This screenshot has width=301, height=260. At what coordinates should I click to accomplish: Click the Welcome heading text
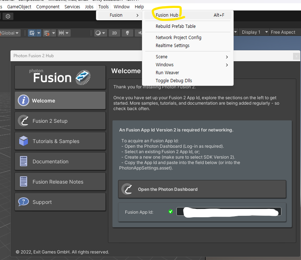point(126,71)
